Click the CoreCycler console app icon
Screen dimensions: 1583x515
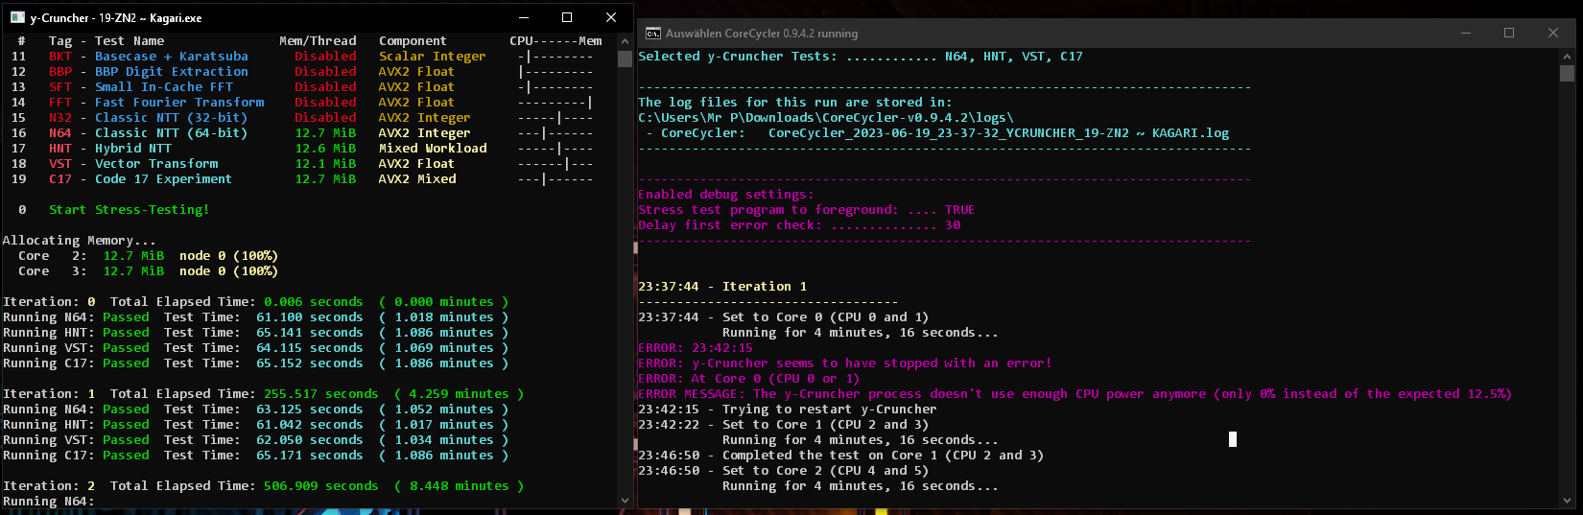(652, 33)
